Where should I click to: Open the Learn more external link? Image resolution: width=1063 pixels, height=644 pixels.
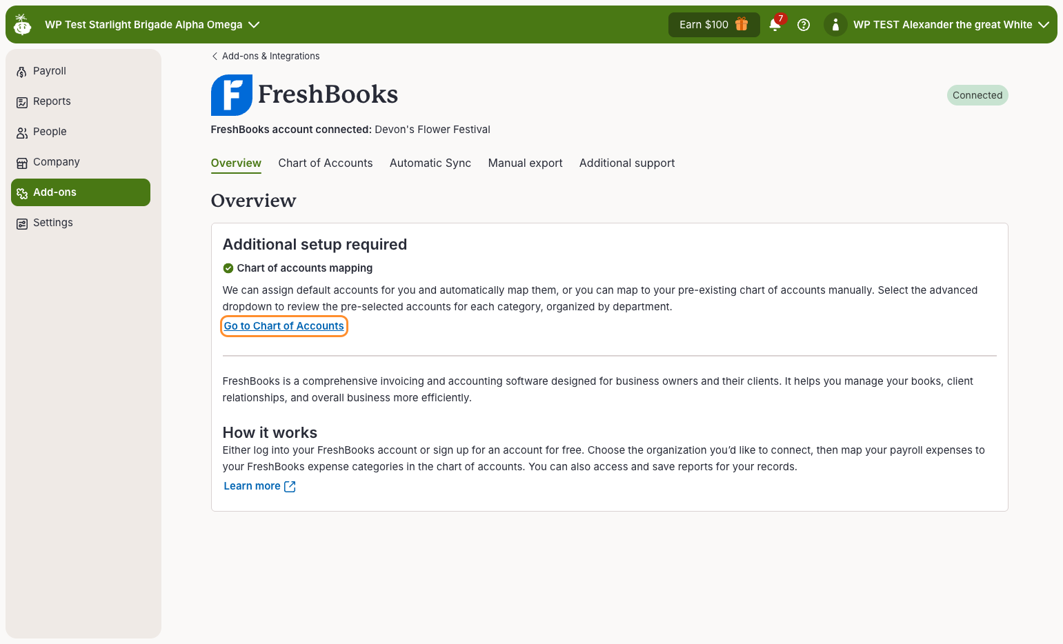[259, 486]
